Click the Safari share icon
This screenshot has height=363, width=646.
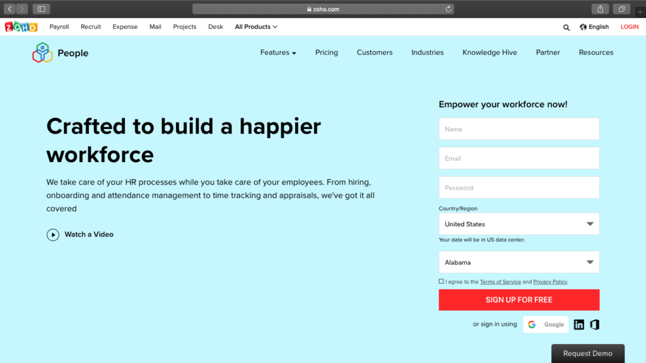(600, 9)
